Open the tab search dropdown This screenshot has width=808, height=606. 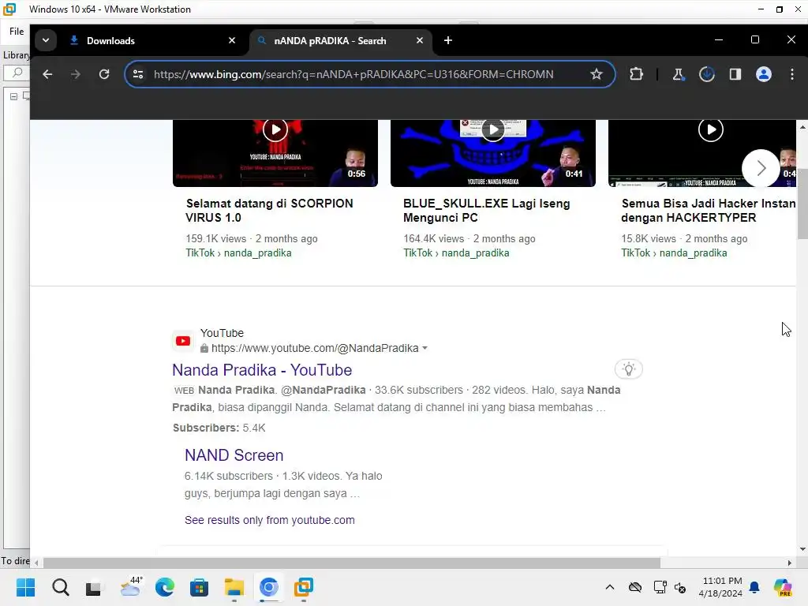[x=46, y=40]
